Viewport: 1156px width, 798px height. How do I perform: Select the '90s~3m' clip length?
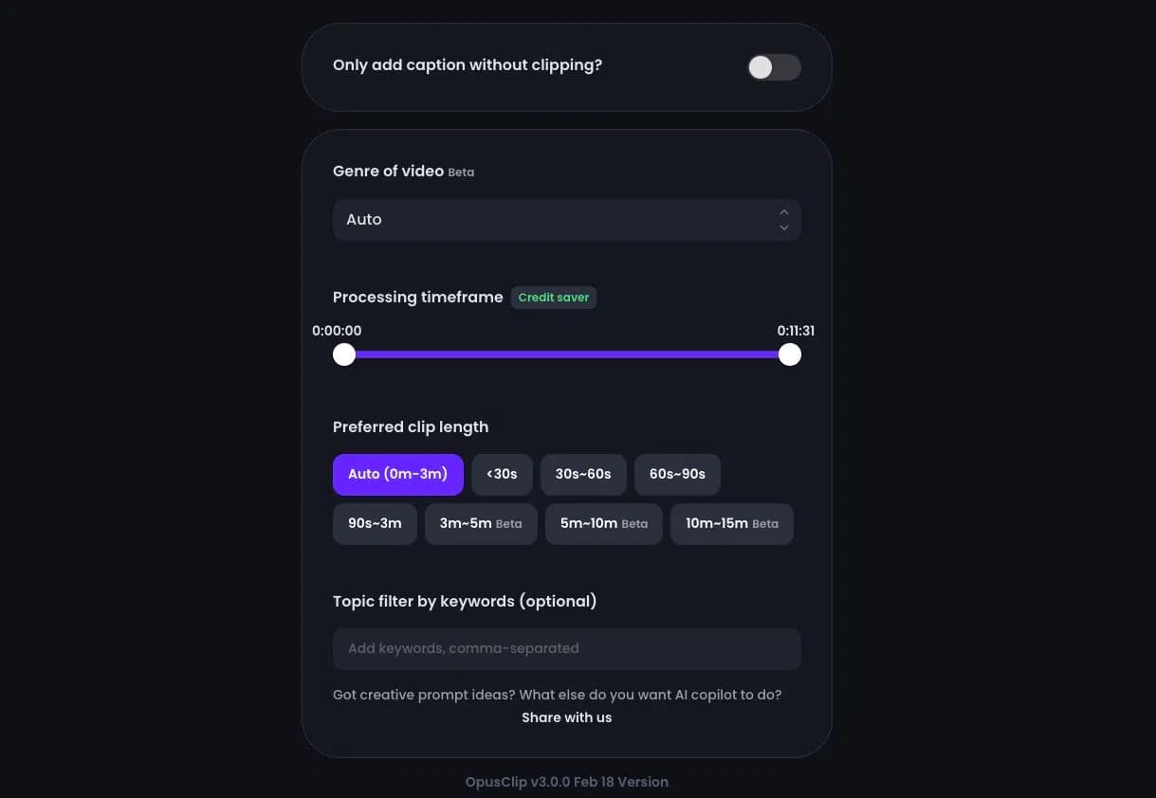pyautogui.click(x=374, y=523)
